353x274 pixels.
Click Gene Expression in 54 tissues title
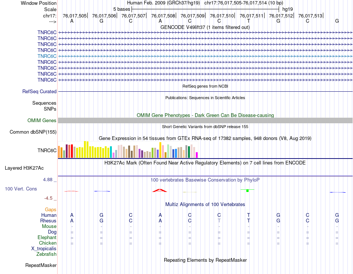(205, 138)
